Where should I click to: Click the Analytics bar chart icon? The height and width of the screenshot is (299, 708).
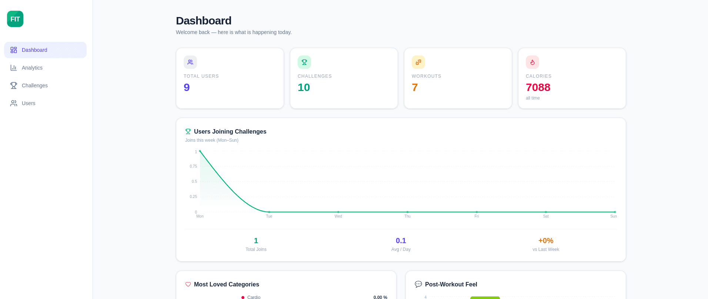[x=14, y=68]
